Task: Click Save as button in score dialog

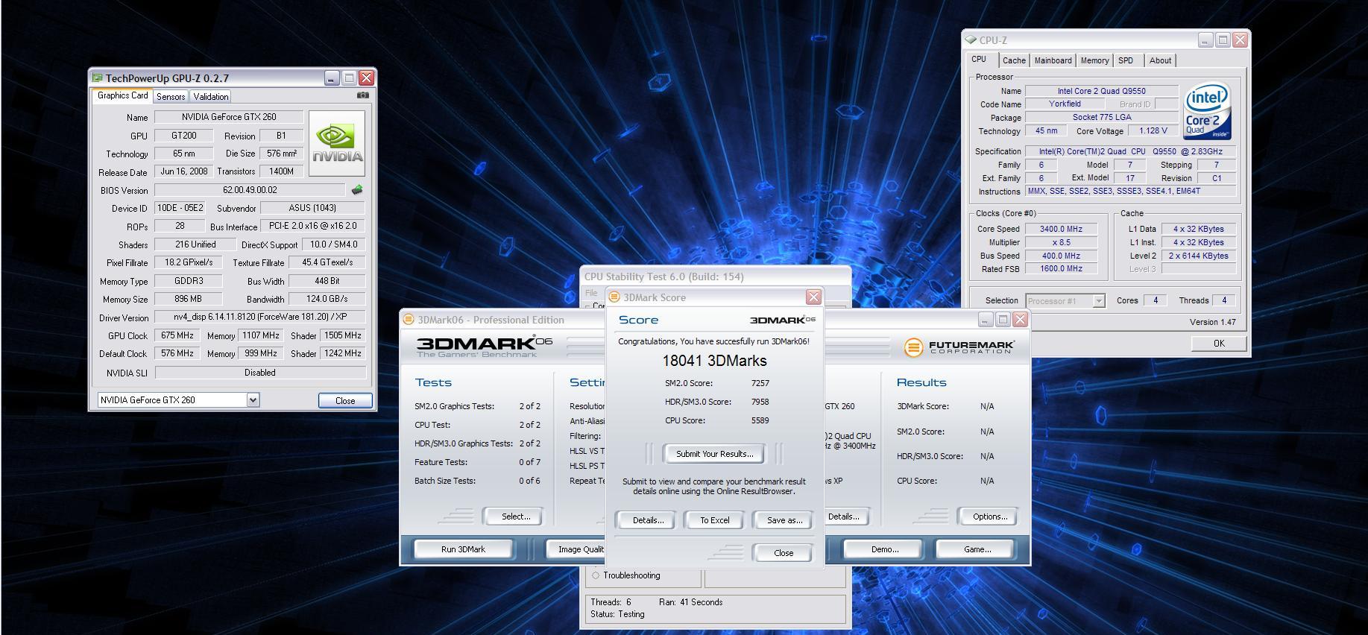Action: pos(784,520)
